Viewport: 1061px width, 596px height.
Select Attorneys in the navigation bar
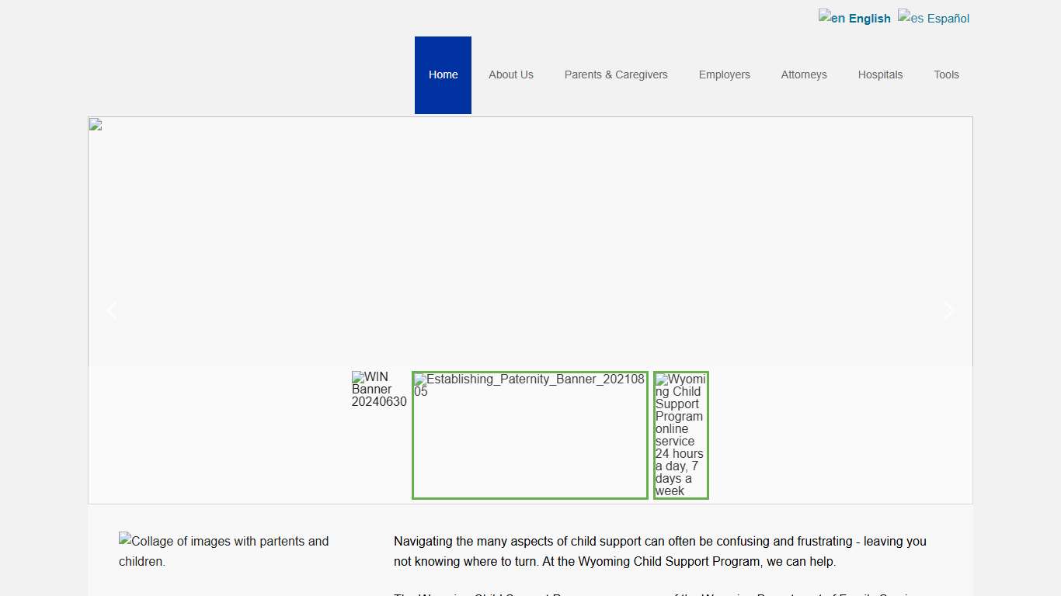803,75
